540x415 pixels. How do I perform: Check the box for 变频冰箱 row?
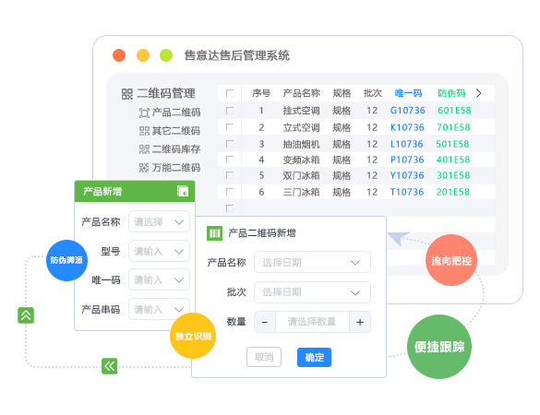(230, 160)
